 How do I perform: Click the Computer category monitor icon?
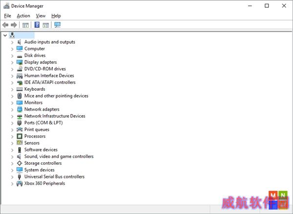point(20,49)
